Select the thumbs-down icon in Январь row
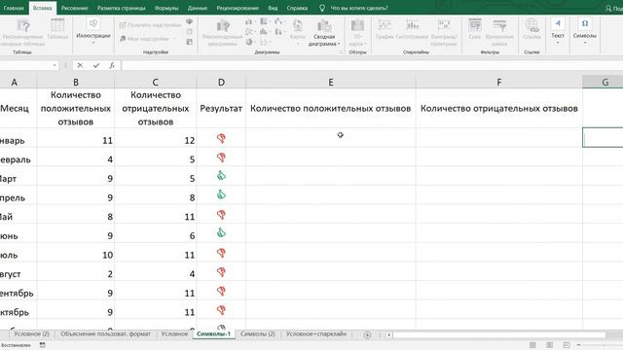The width and height of the screenshot is (623, 350). [221, 138]
